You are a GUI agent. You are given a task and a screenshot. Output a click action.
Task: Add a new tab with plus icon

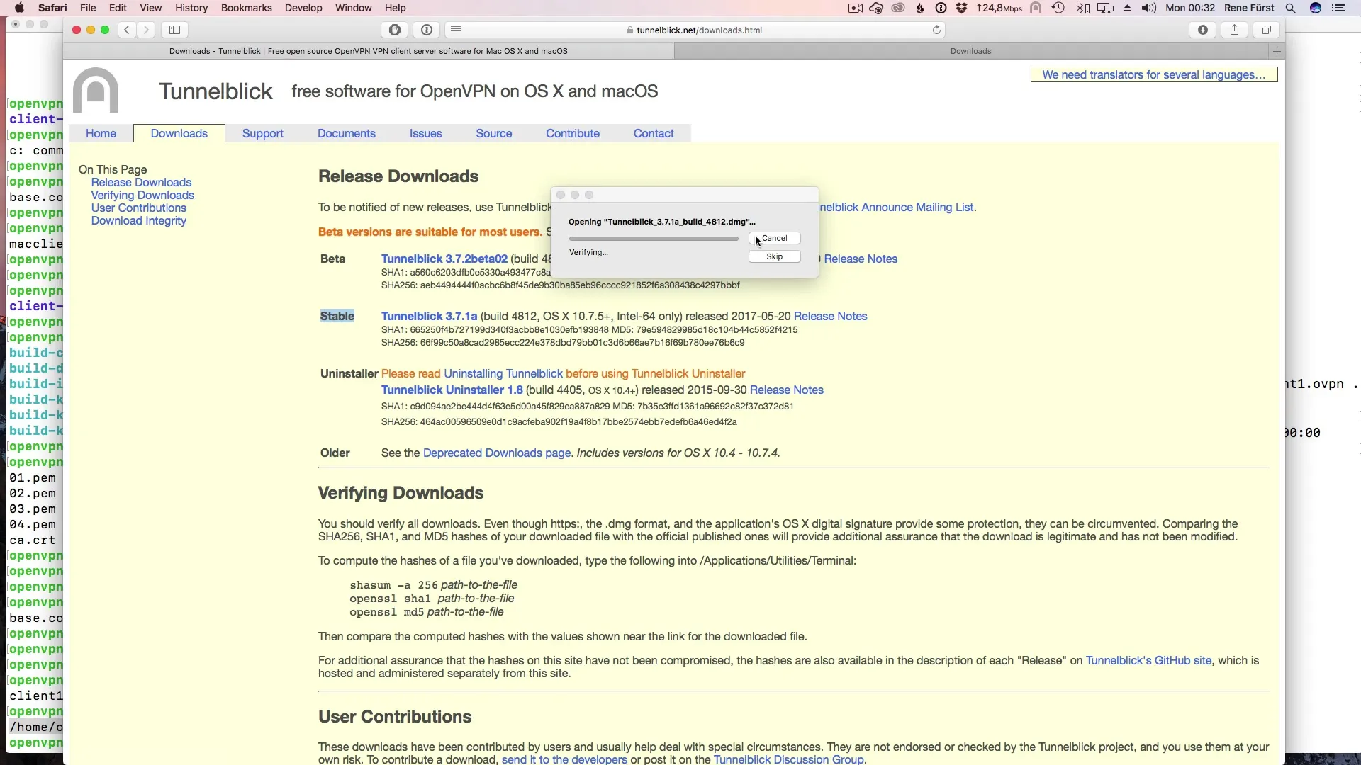point(1277,51)
